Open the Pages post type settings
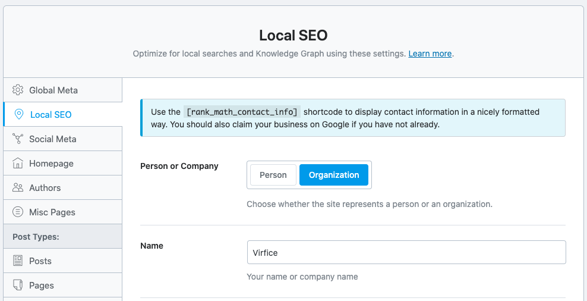587x301 pixels. (42, 286)
